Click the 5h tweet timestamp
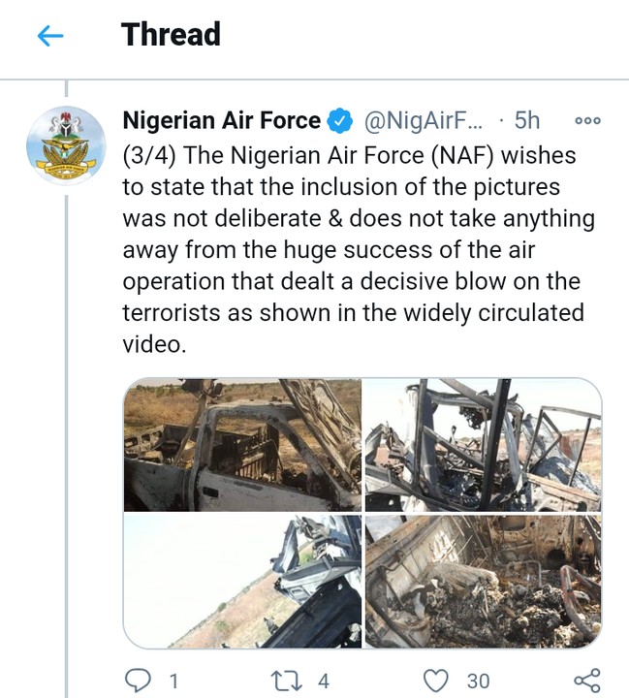Image resolution: width=629 pixels, height=698 pixels. 526,121
